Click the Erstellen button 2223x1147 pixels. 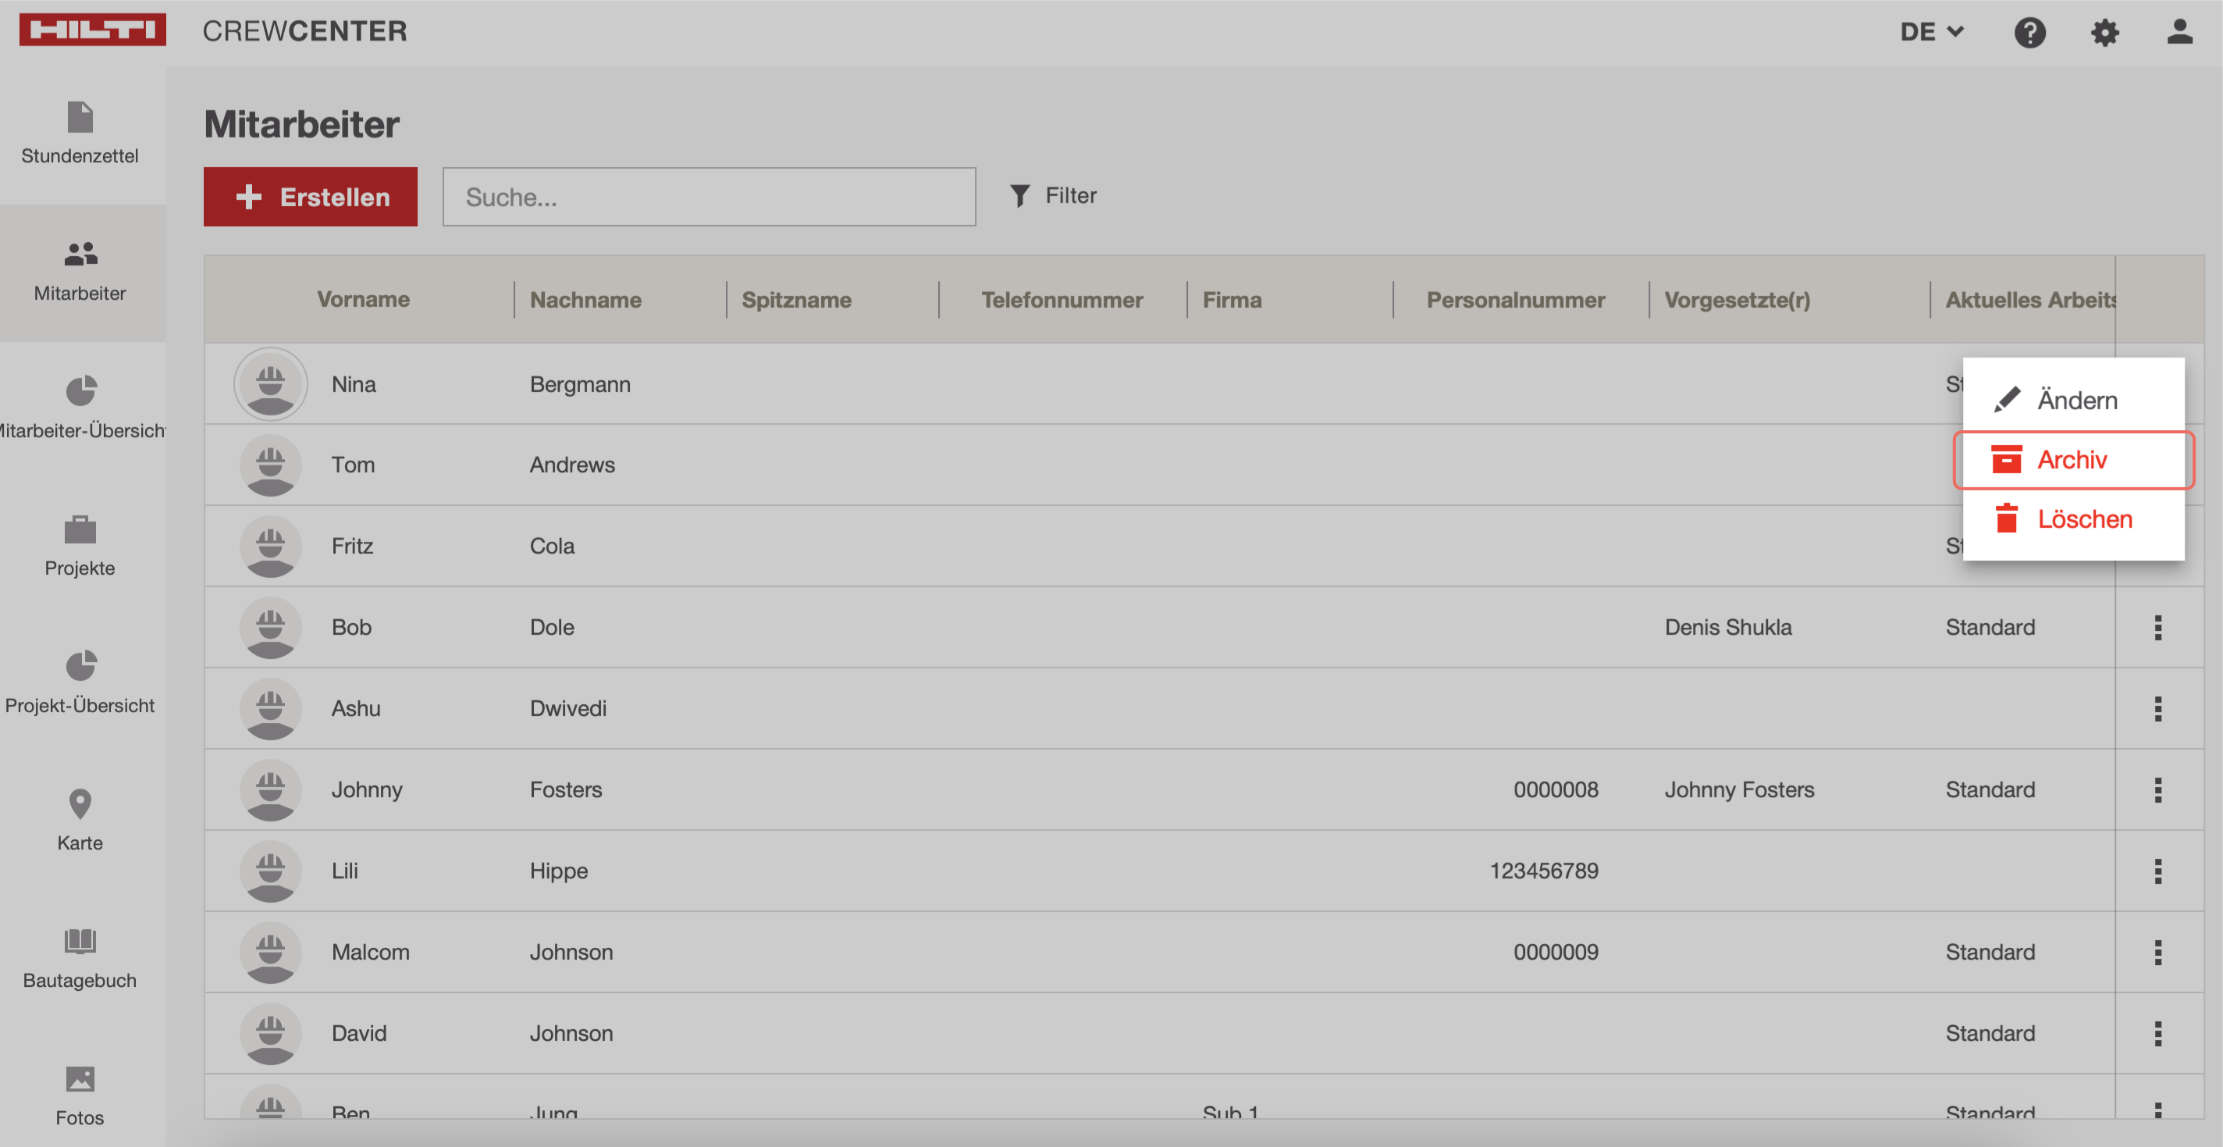[311, 197]
